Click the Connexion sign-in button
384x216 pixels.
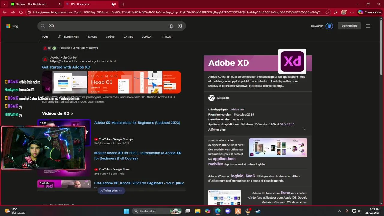pos(349,26)
